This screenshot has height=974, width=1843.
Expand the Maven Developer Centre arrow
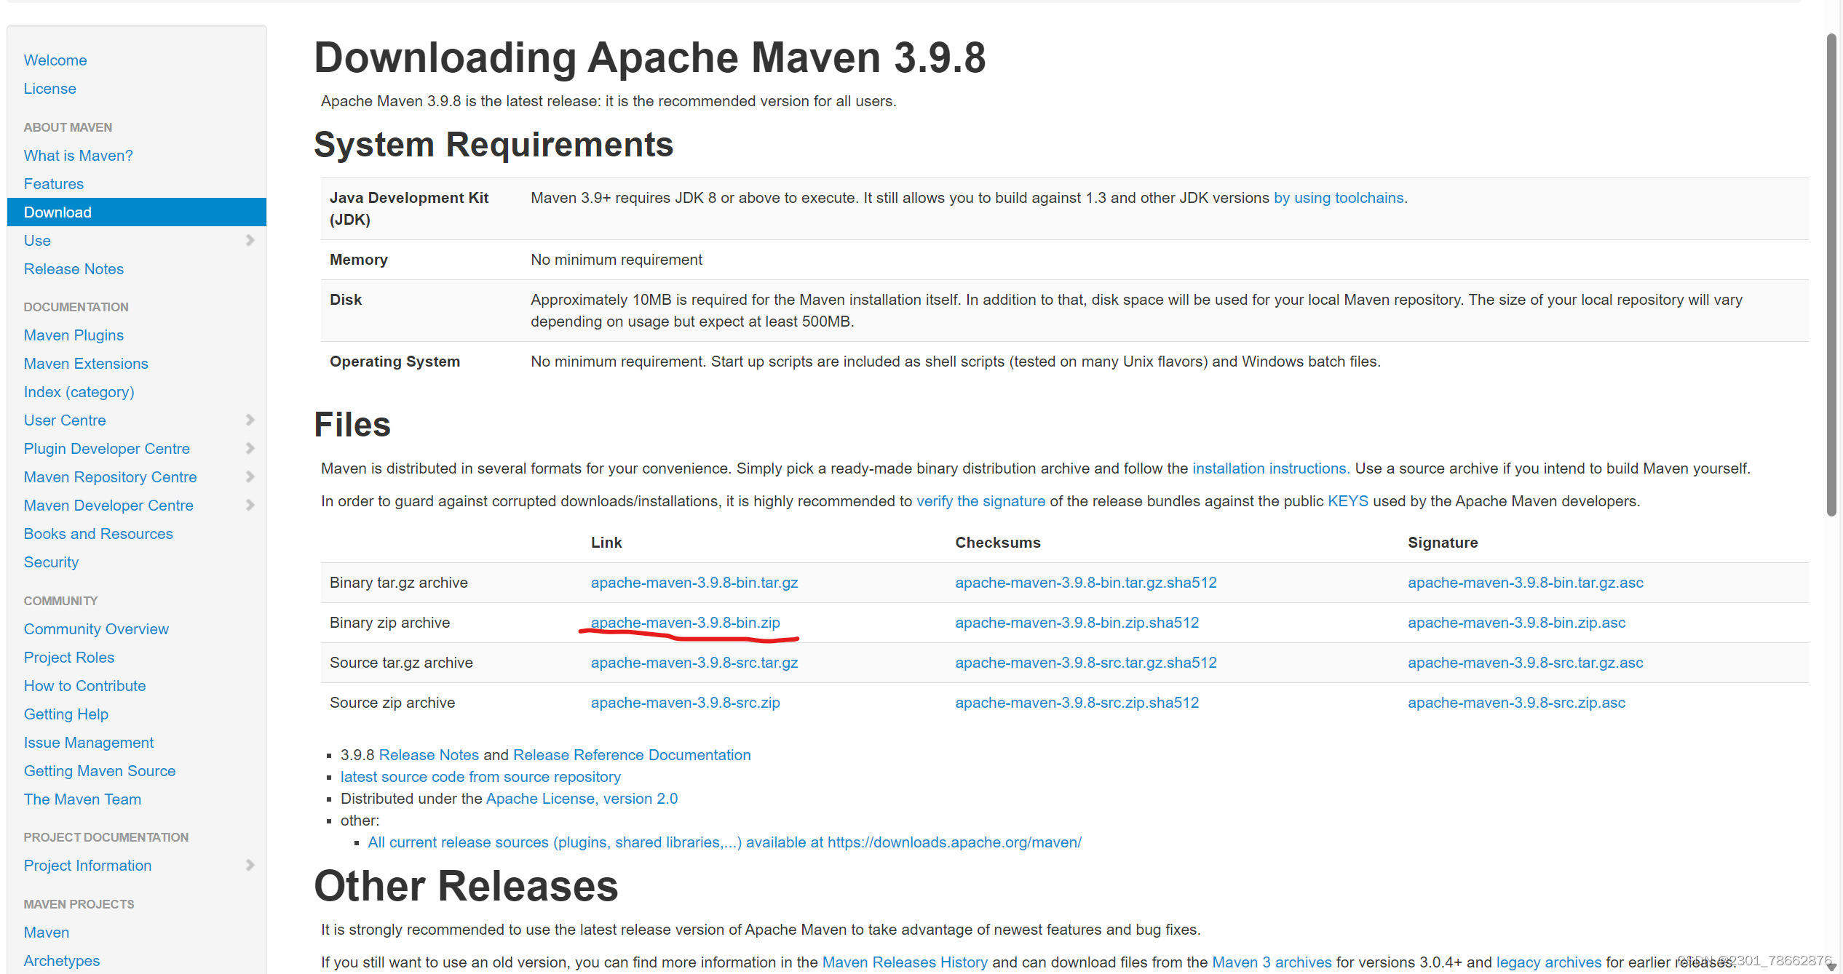tap(250, 505)
